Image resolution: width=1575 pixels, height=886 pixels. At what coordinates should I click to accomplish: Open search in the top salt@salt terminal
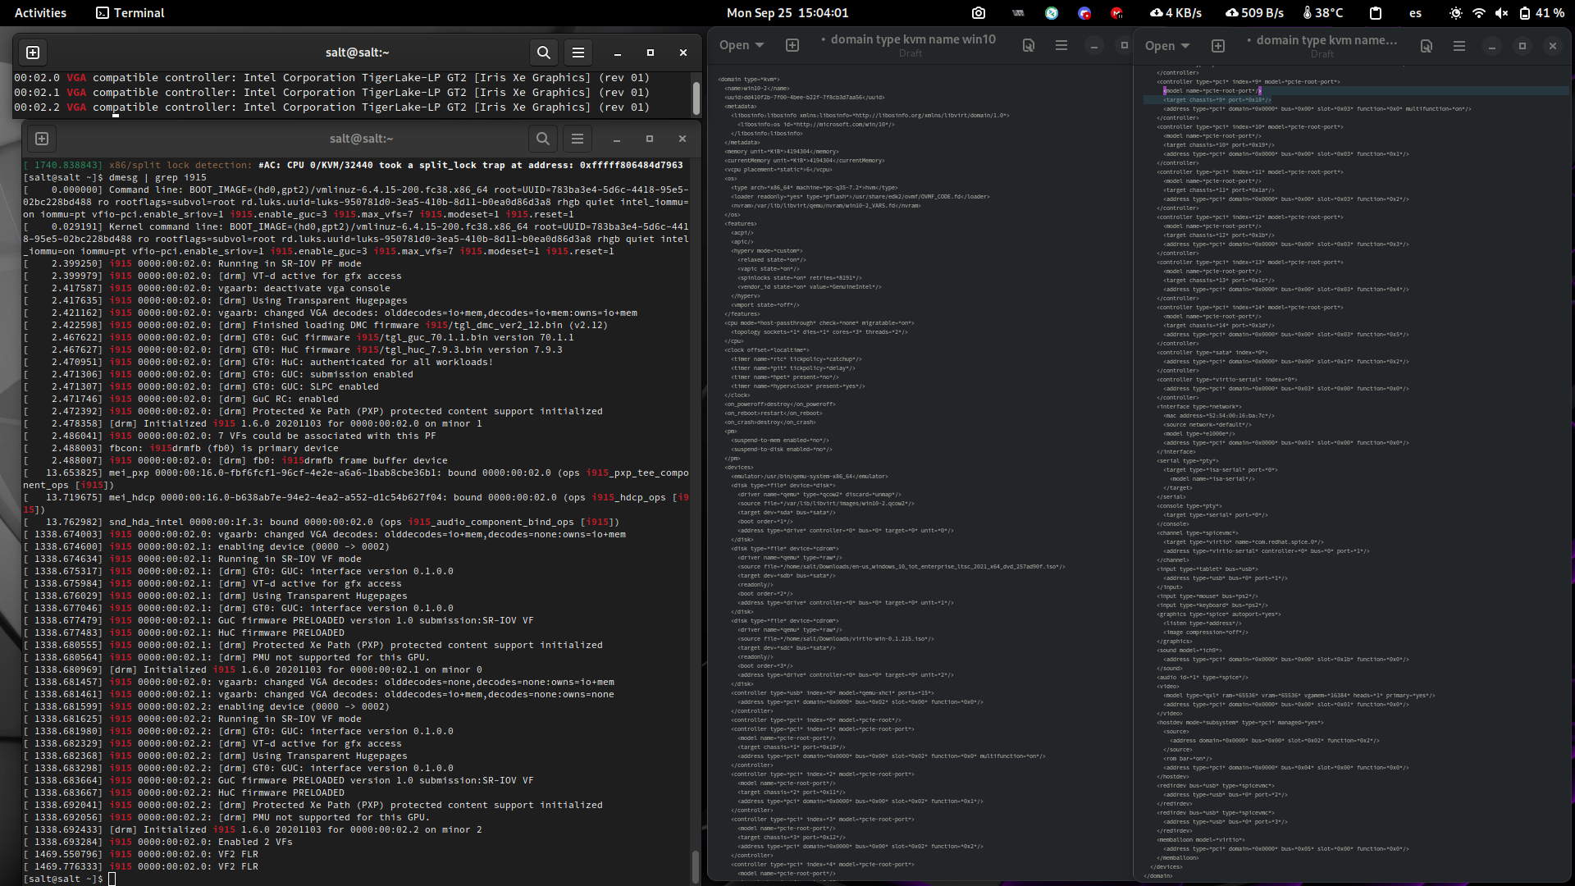(x=543, y=52)
